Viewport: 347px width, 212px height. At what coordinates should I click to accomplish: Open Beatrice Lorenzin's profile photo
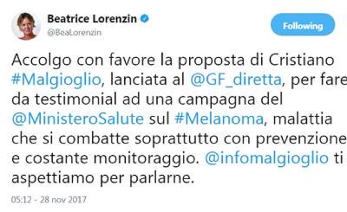click(26, 26)
